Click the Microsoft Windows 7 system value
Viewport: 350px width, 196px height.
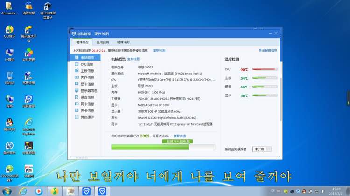[170, 74]
